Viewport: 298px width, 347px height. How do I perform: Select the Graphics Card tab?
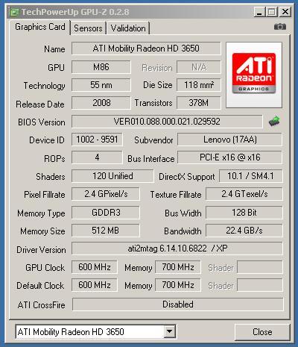40,27
